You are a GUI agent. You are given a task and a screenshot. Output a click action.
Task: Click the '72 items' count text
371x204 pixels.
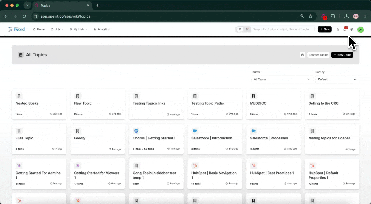313,184
